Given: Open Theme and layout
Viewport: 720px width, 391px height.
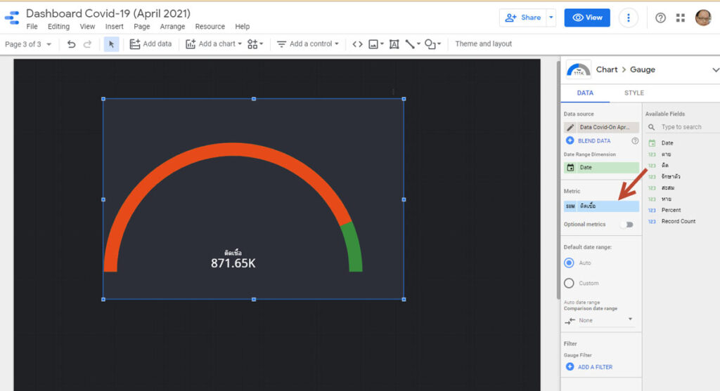Looking at the screenshot, I should (484, 44).
